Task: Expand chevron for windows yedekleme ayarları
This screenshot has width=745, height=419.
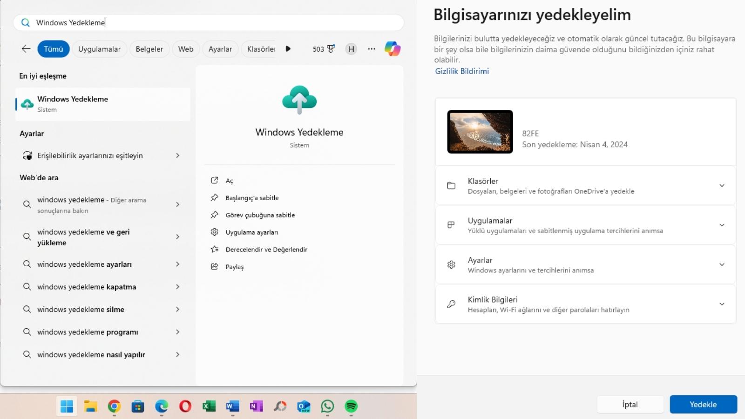Action: click(177, 264)
